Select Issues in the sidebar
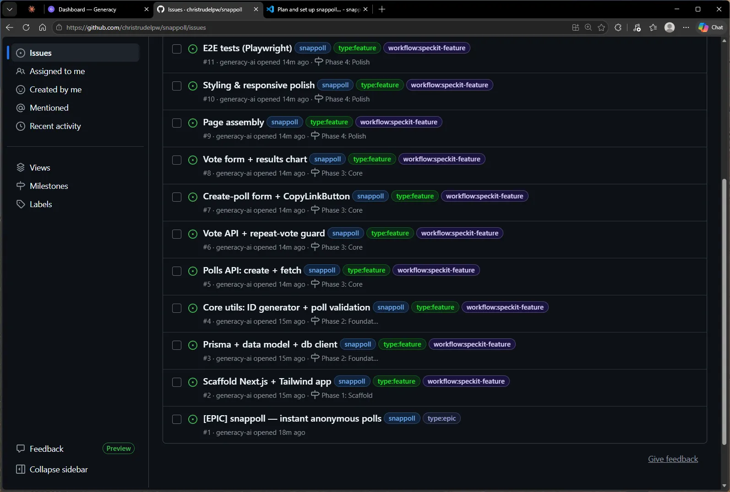Screen dimensions: 730x492 click(x=76, y=53)
